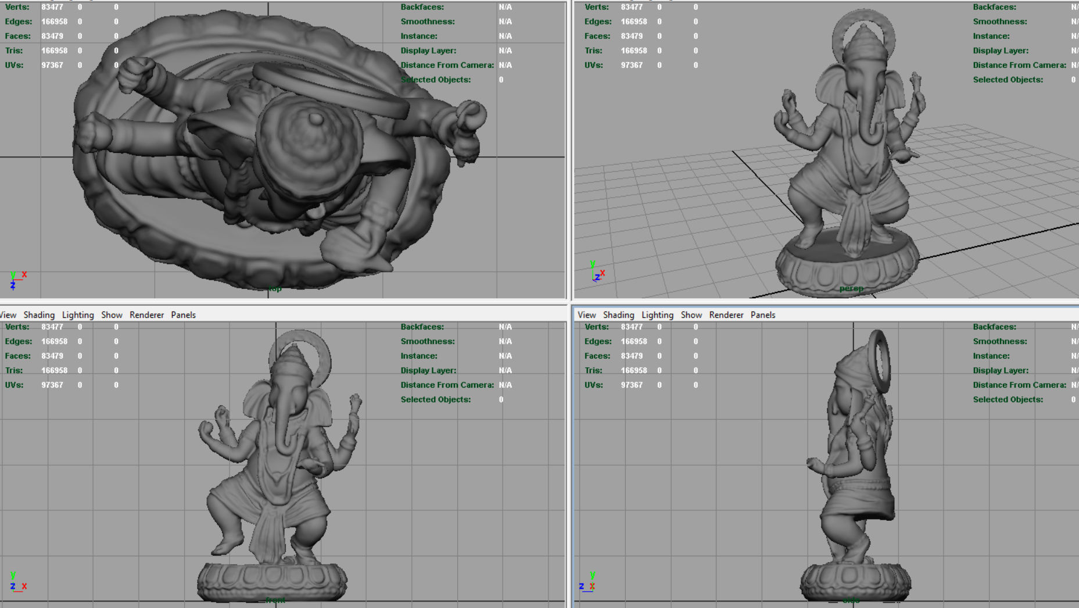Open Shading menu in the side viewport panel
1079x608 pixels.
pyautogui.click(x=618, y=314)
